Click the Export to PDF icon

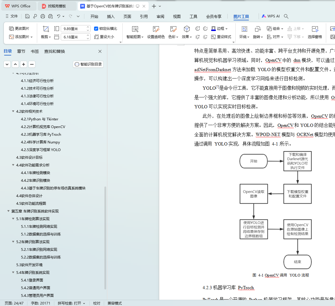click(35, 16)
